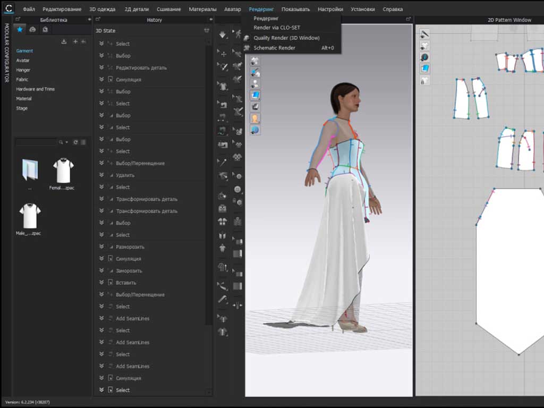Select the Fabric category in Library
This screenshot has width=544, height=408.
tap(22, 80)
